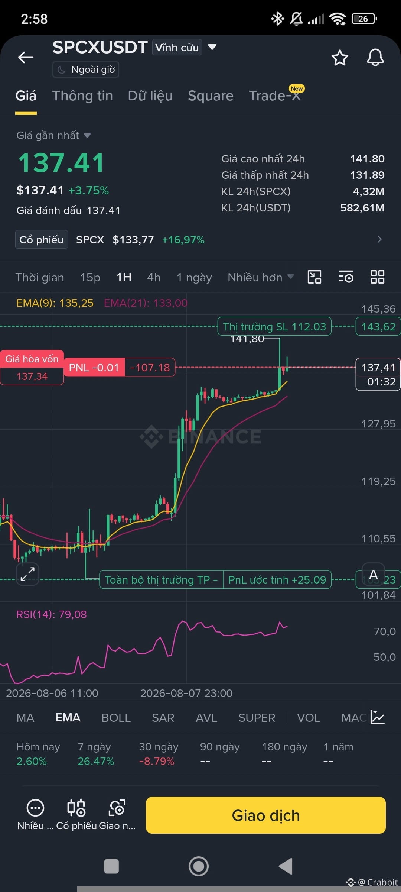Select the Toàn bộ thị trường TP line
This screenshot has width=401, height=892.
point(161,580)
